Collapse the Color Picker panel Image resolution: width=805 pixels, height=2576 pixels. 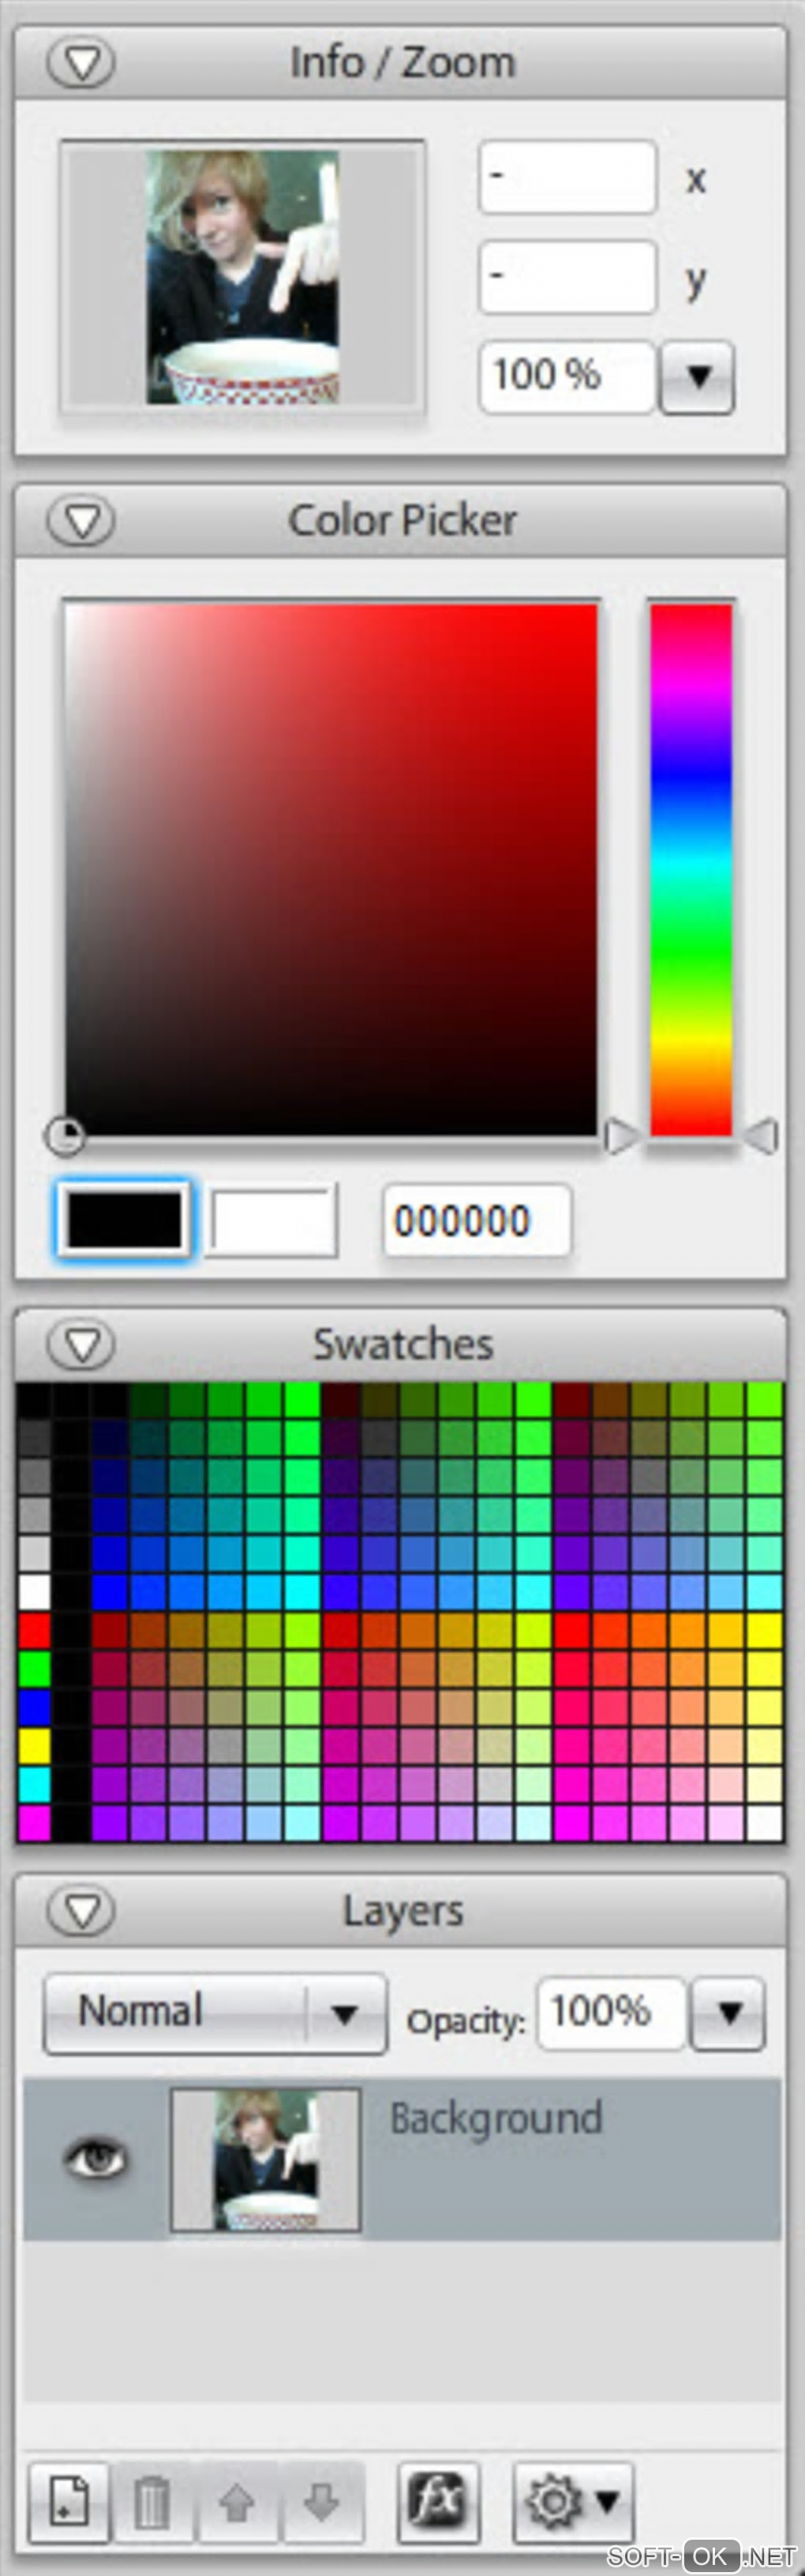pos(82,520)
